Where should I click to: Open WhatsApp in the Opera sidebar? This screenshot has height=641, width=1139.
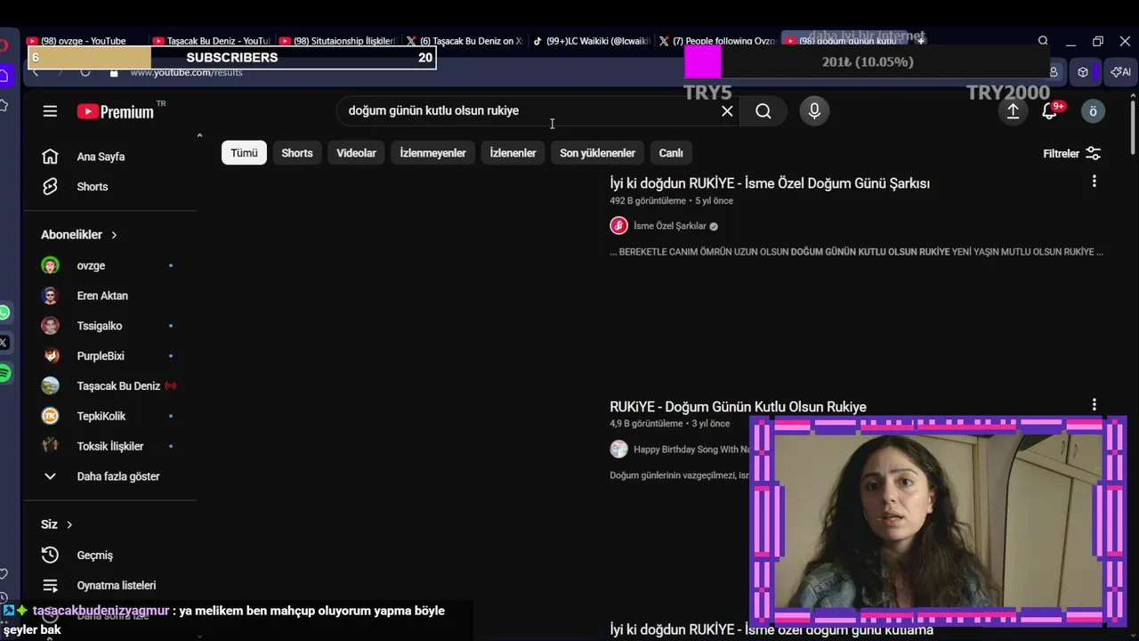(x=4, y=312)
